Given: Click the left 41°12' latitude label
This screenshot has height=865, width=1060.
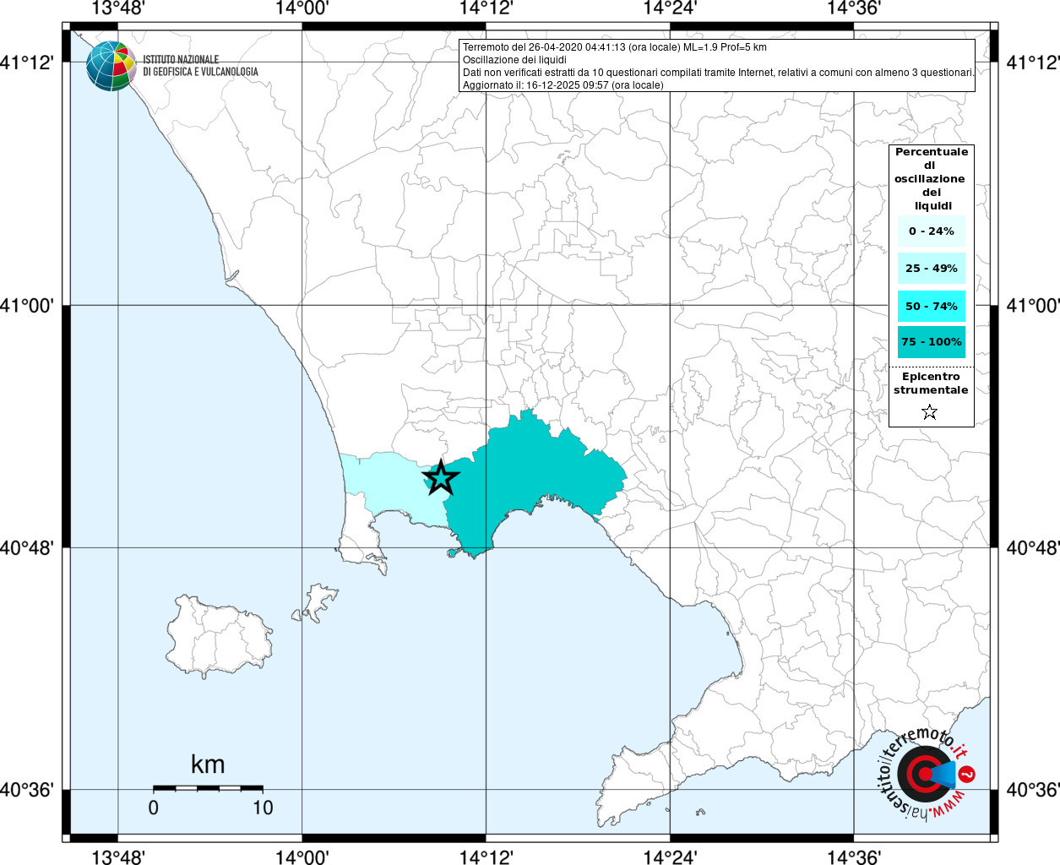Looking at the screenshot, I should 27,63.
